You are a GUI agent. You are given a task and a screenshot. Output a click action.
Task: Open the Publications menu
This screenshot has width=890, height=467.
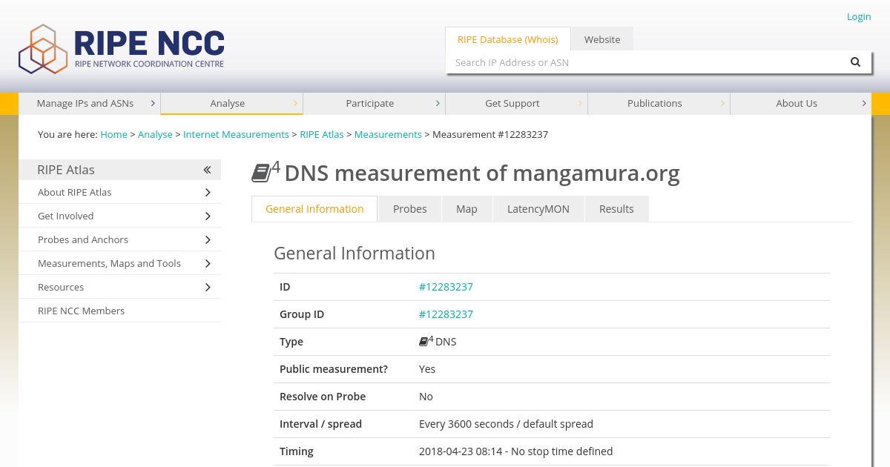coord(659,103)
